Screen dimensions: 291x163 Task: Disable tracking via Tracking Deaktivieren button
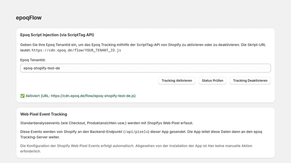(250, 80)
